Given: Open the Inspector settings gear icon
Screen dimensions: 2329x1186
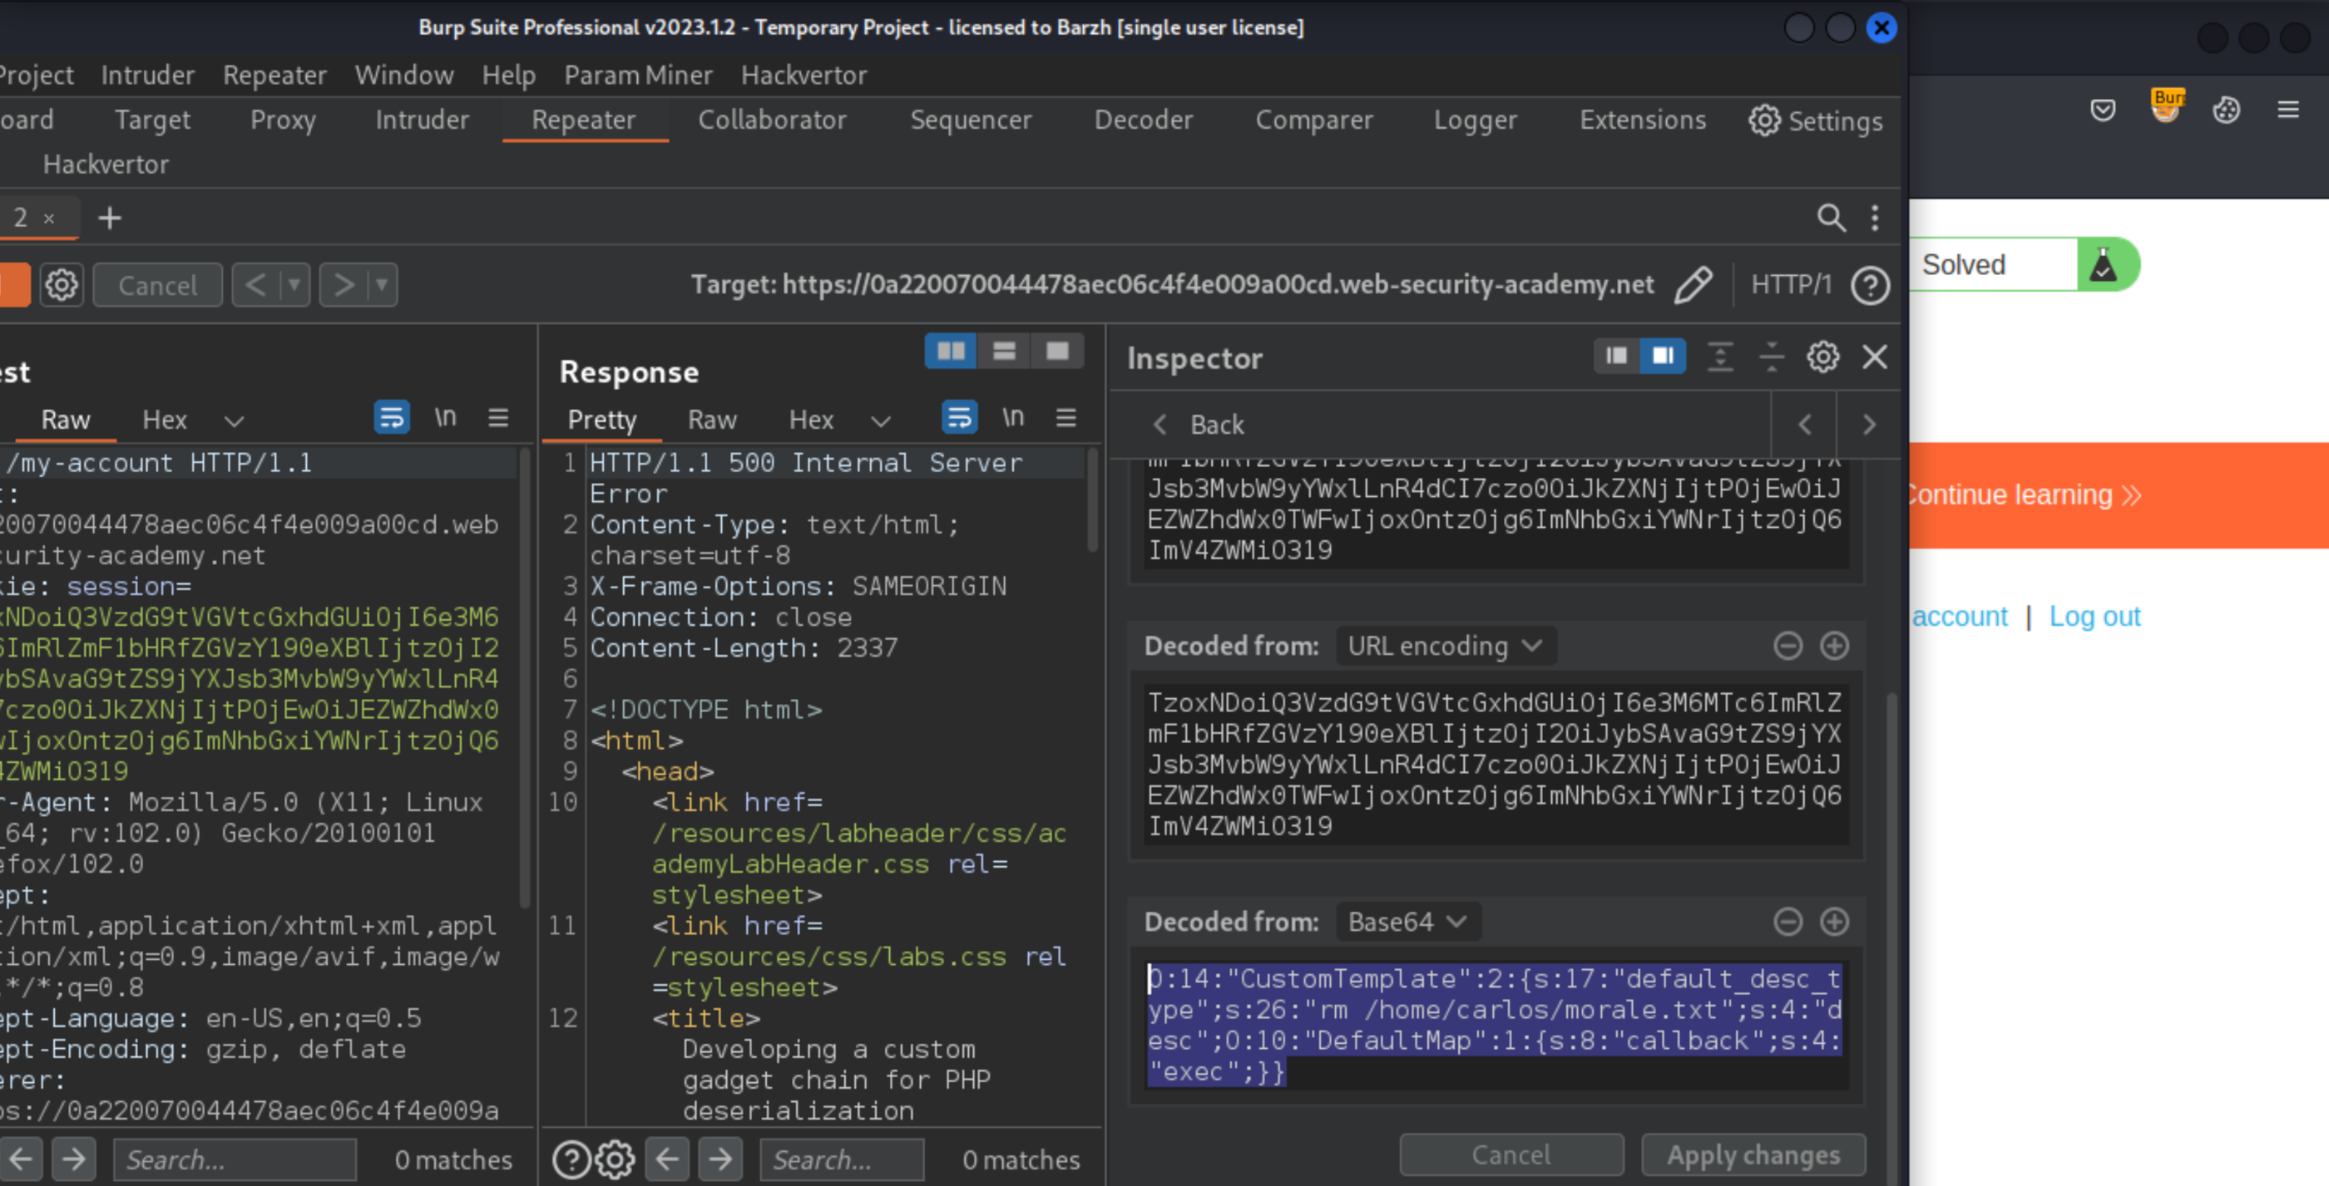Looking at the screenshot, I should 1822,357.
